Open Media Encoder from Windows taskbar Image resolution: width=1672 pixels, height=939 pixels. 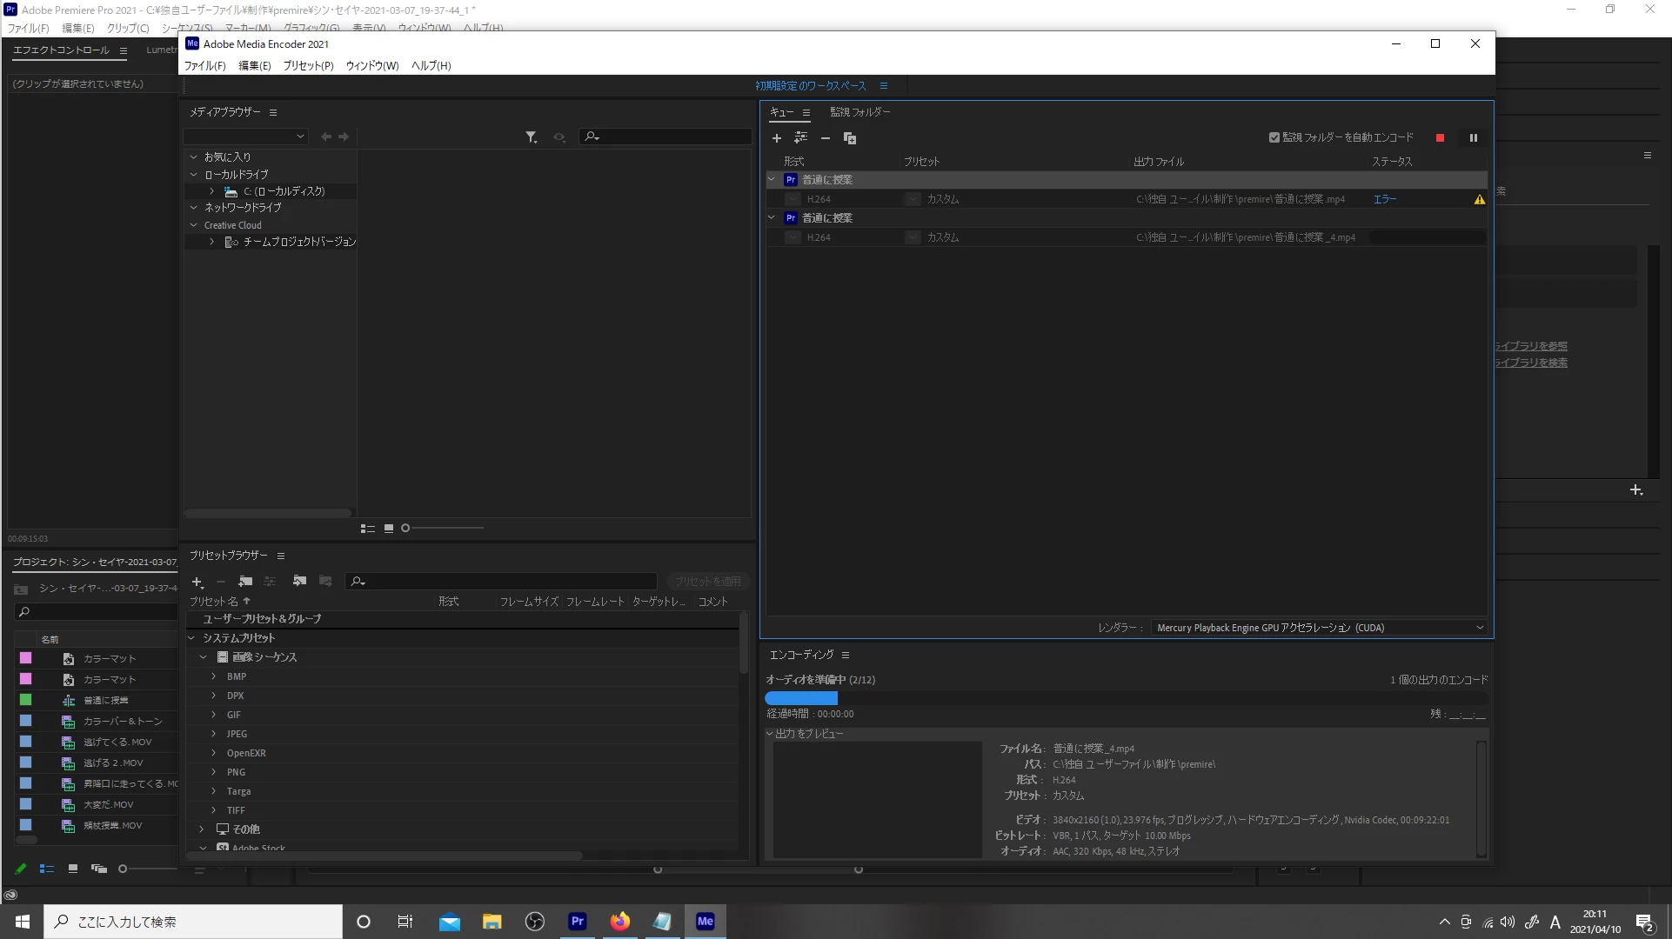(x=705, y=922)
